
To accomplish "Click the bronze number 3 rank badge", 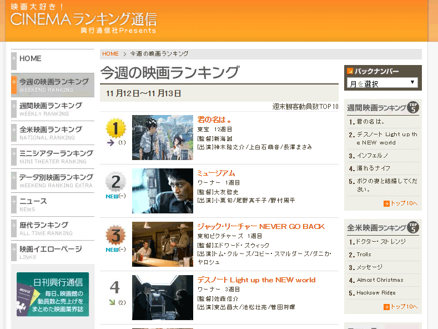I will tap(115, 236).
